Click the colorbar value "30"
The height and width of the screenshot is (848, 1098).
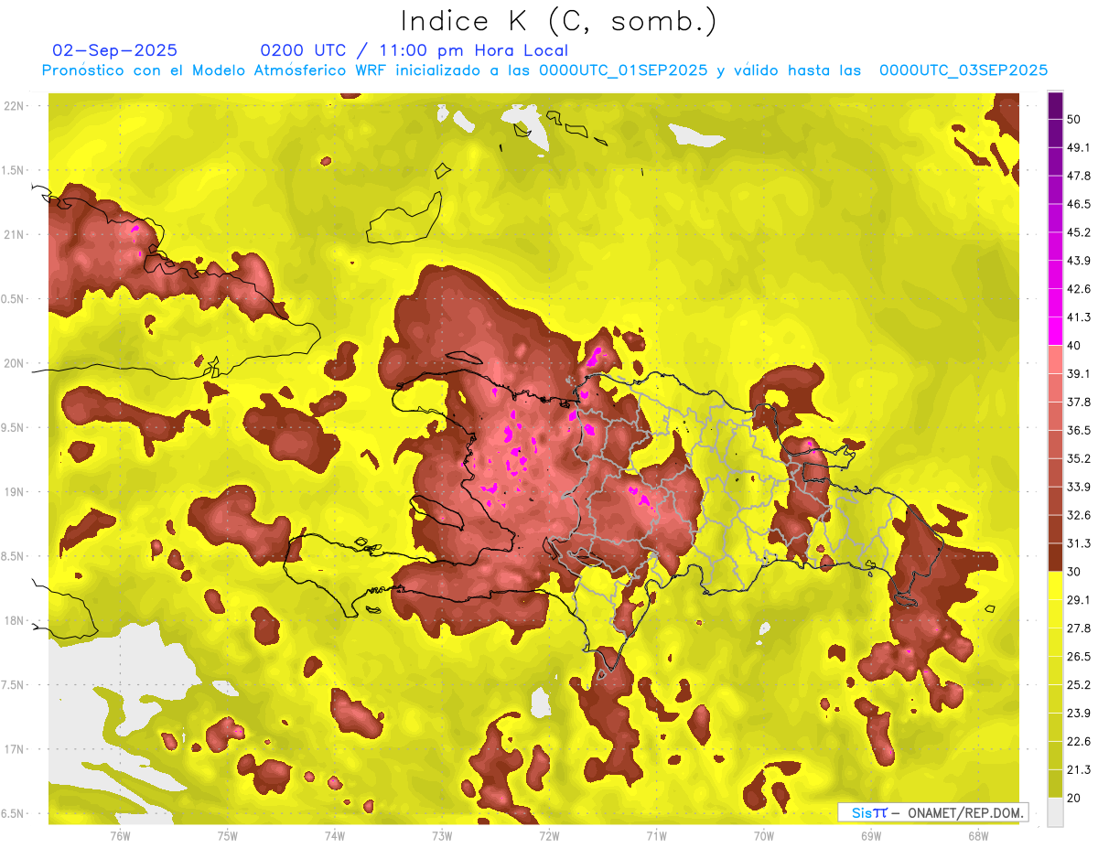[x=1073, y=572]
